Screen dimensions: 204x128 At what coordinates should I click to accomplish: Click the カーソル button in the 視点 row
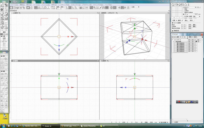pyautogui.click(x=184, y=25)
